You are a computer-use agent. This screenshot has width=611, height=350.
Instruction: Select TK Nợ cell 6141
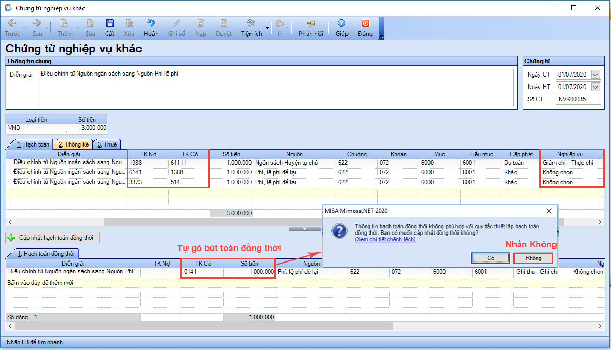point(148,172)
